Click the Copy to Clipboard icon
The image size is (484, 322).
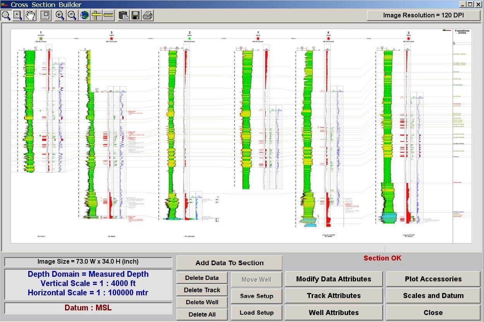(123, 15)
